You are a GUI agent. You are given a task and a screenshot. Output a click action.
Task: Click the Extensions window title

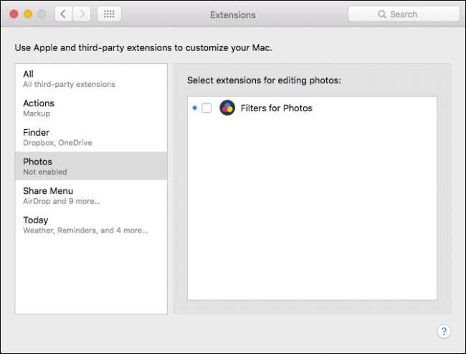click(232, 14)
